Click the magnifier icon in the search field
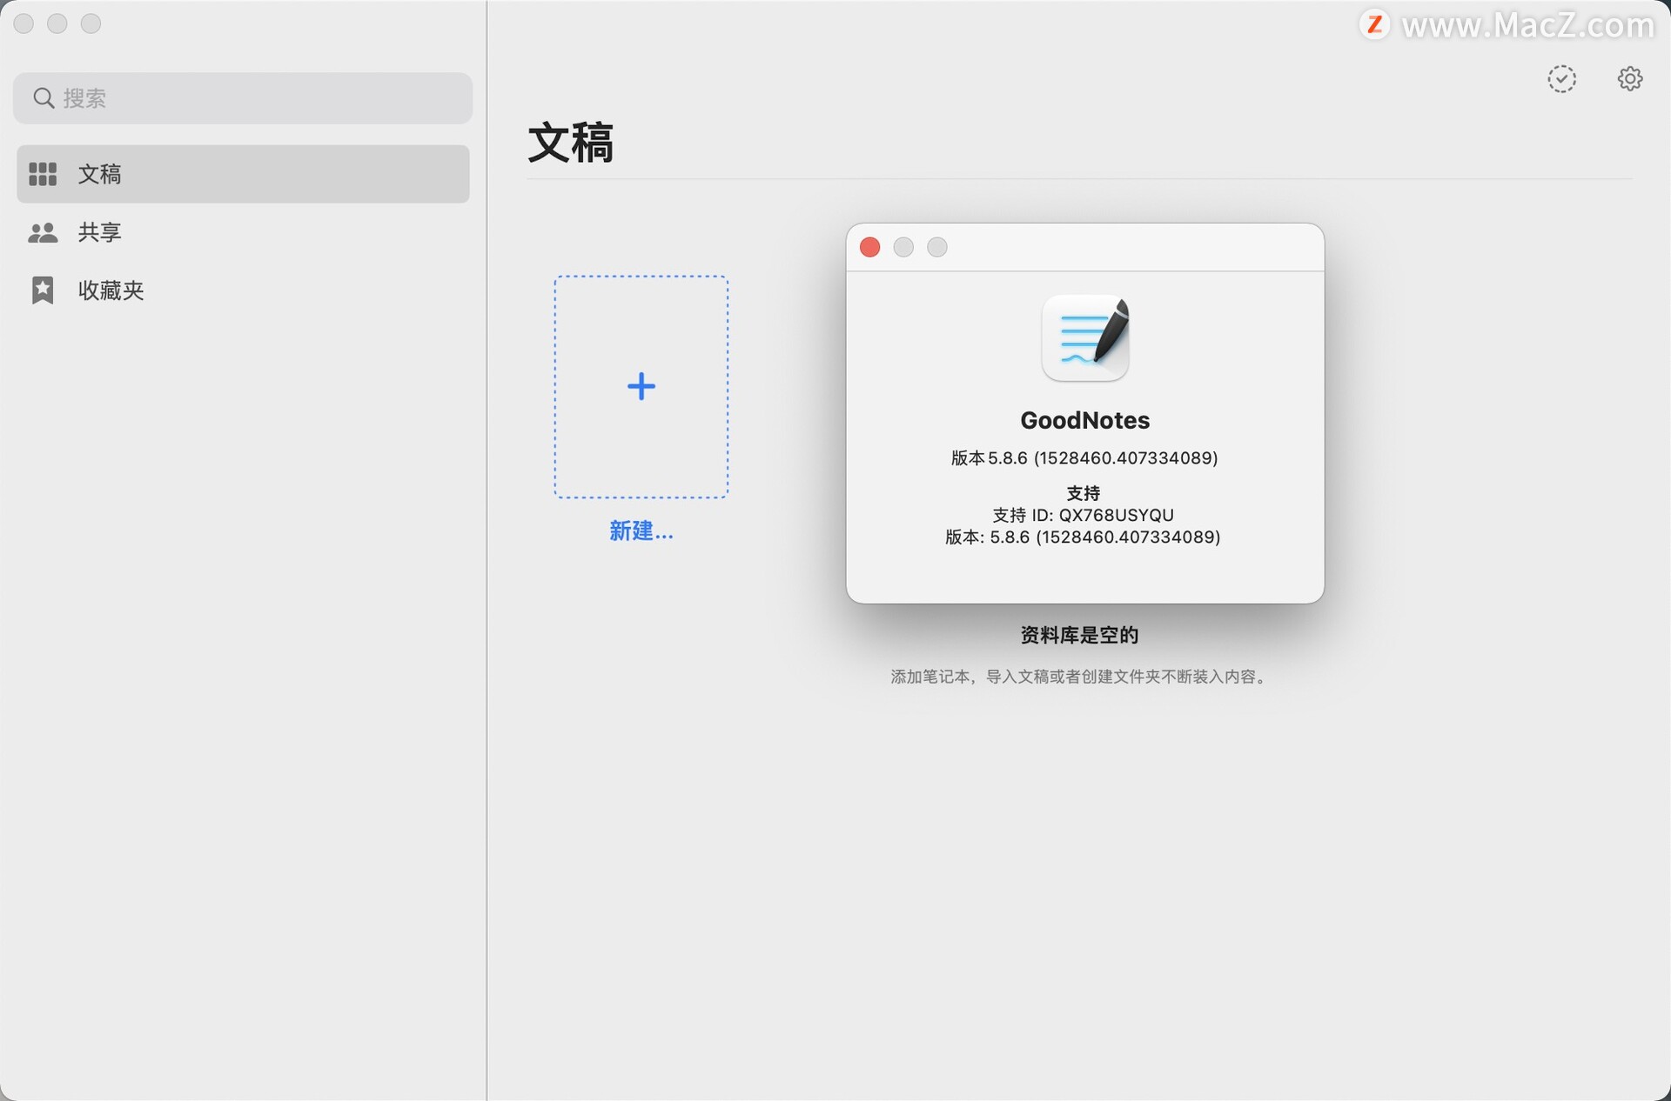 click(x=44, y=98)
